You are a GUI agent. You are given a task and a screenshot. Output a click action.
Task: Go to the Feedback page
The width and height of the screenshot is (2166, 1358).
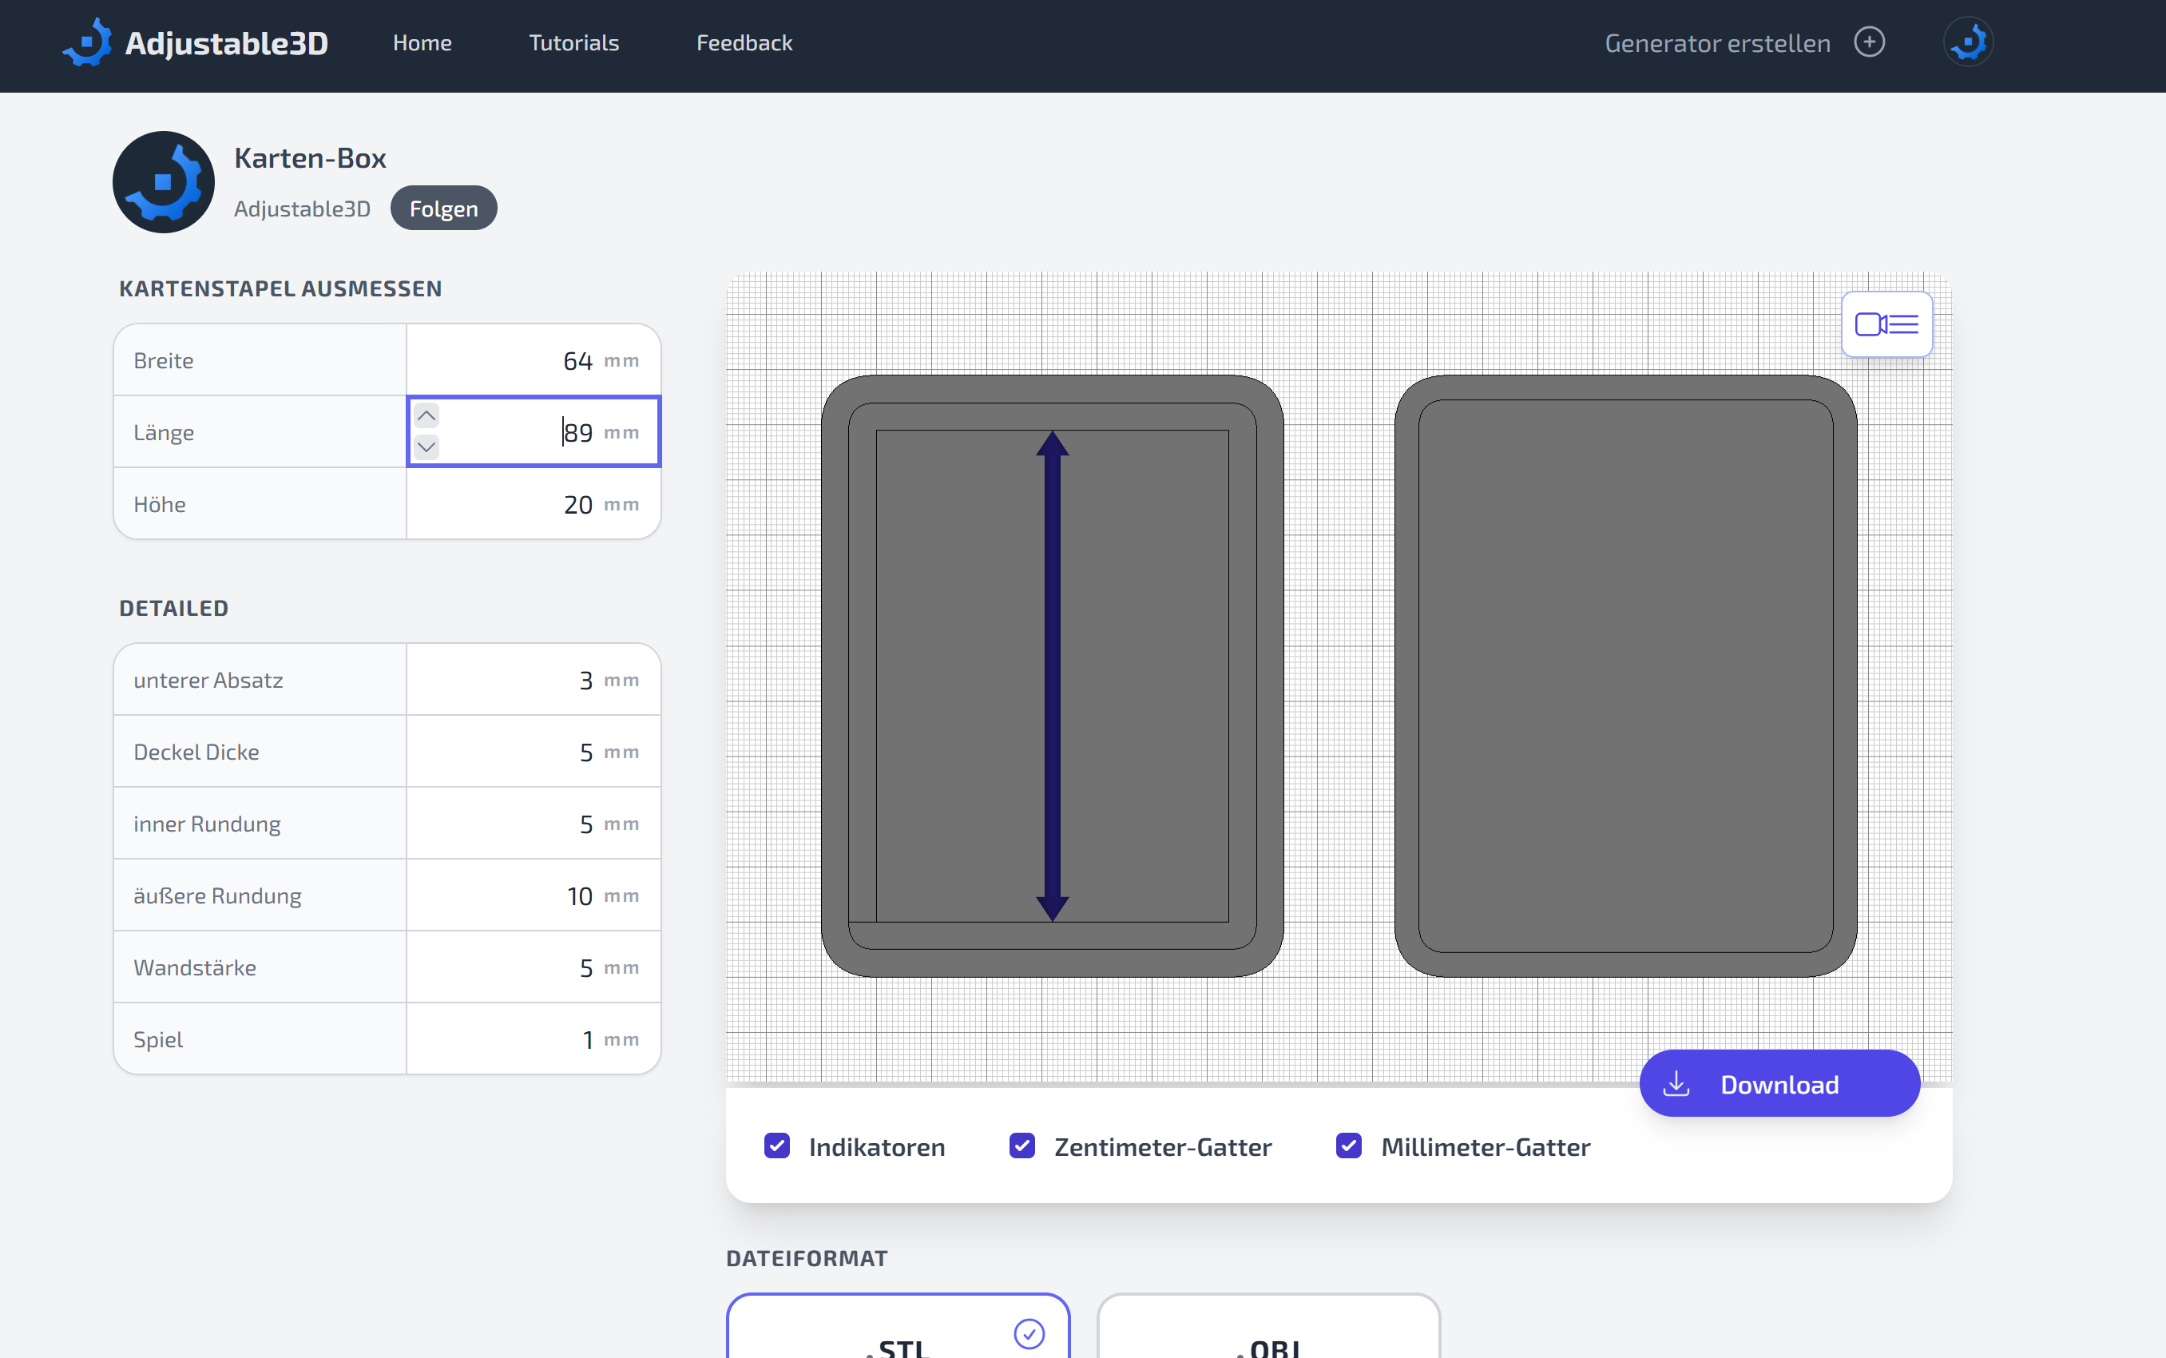pos(744,42)
